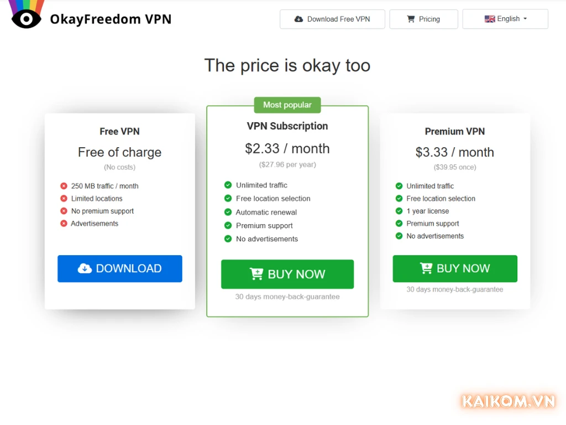Click the DOWNLOAD button for Free VPN
Screen dimensions: 566x425
coord(119,268)
